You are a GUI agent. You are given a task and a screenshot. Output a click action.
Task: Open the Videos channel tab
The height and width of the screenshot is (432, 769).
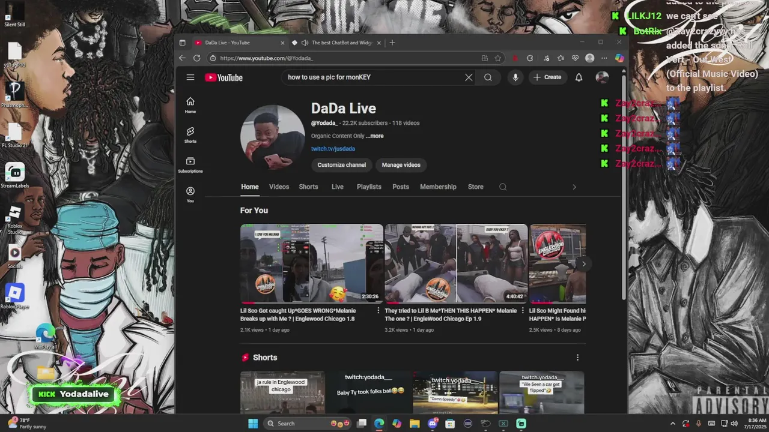[279, 187]
